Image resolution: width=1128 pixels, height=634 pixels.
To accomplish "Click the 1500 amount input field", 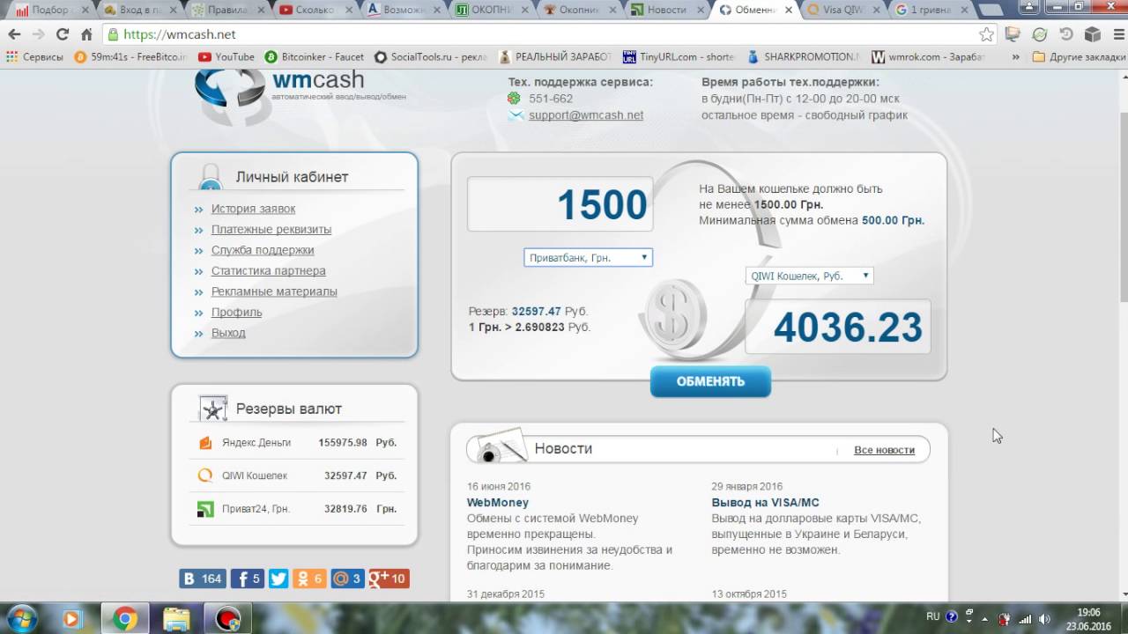I will [x=560, y=204].
